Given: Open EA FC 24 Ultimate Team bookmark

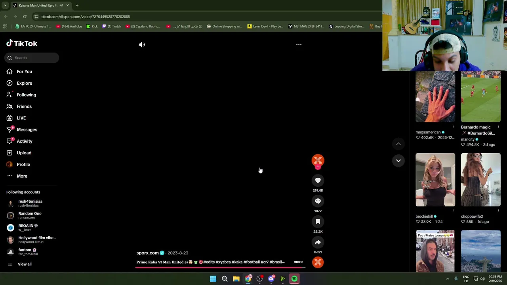Looking at the screenshot, I should (x=33, y=27).
